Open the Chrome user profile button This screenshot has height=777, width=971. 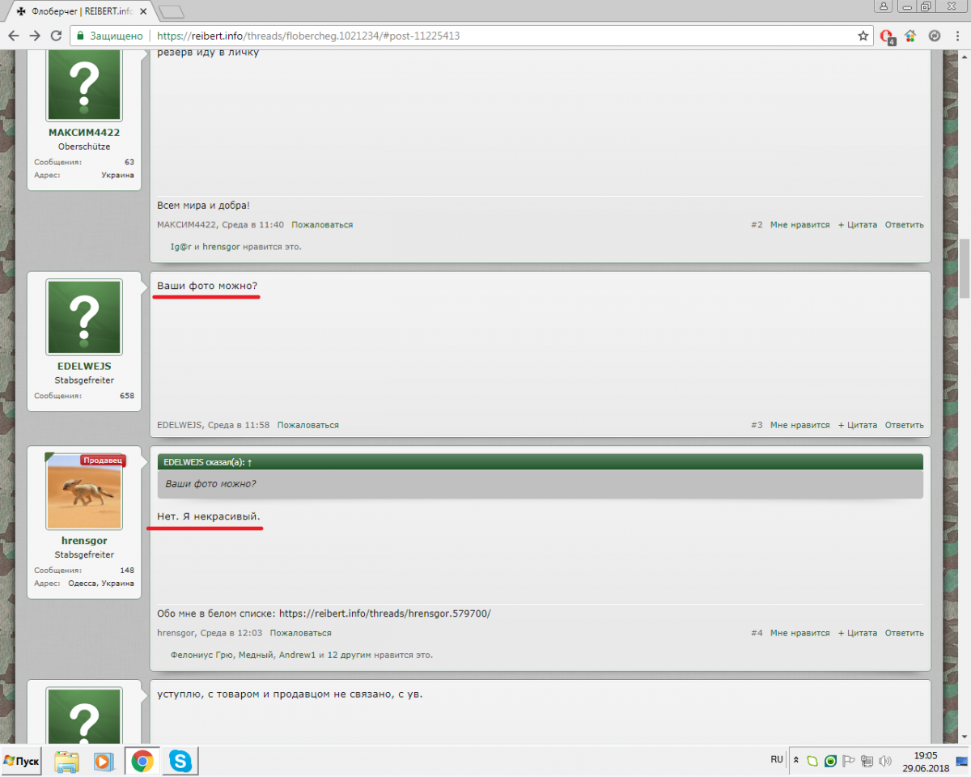(x=884, y=6)
